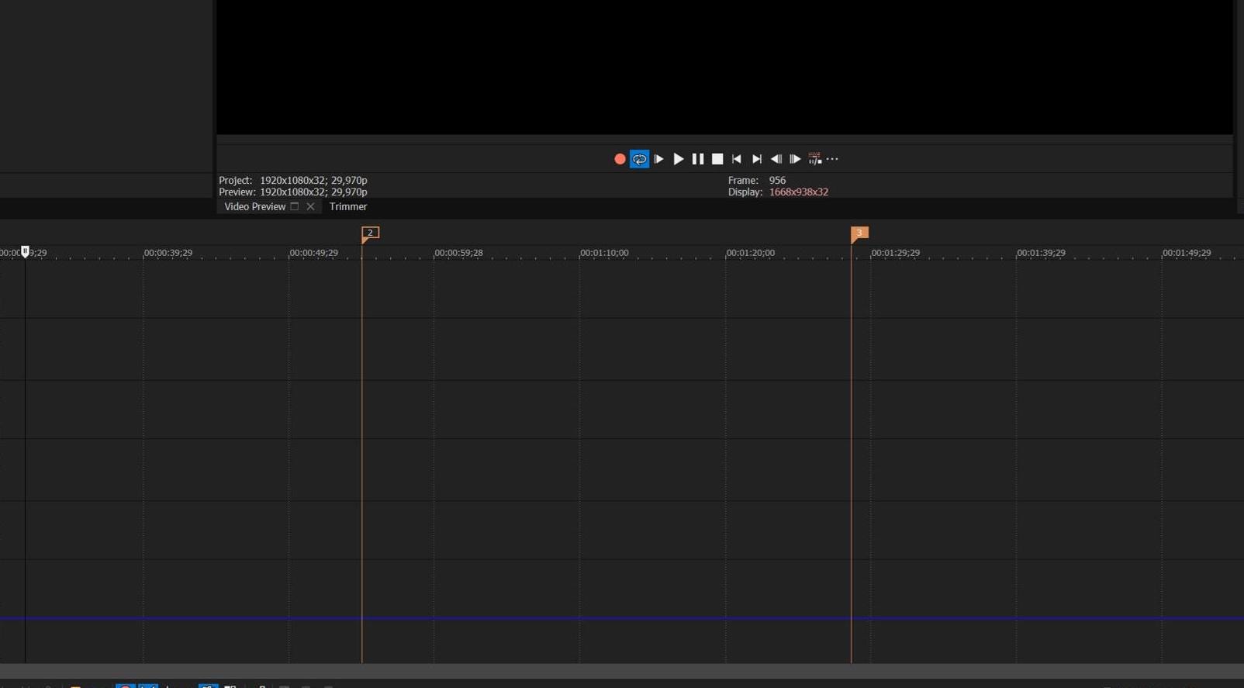Start playback with the Play button

click(x=679, y=159)
